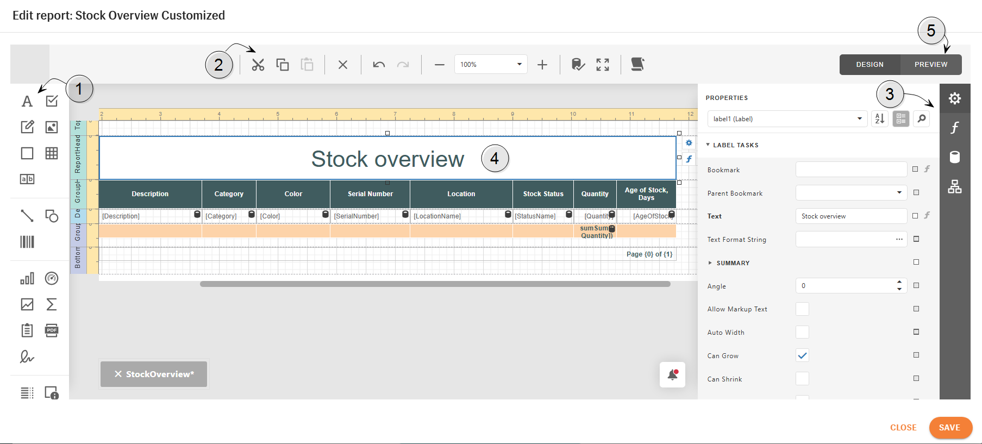Close the StockOverview* report tab

[x=118, y=374]
